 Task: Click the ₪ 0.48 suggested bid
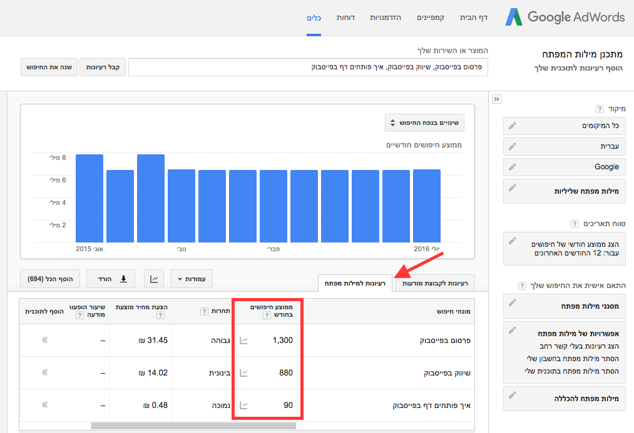[x=155, y=405]
